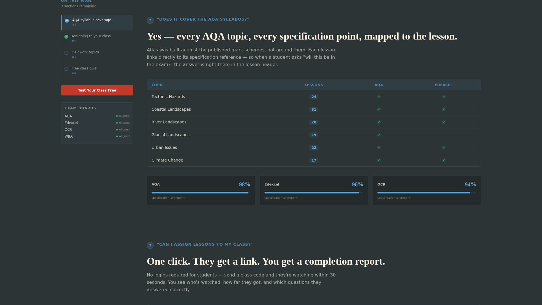The height and width of the screenshot is (305, 542).
Task: Click the Edexcel checkmark for Climate Change
Action: click(444, 160)
